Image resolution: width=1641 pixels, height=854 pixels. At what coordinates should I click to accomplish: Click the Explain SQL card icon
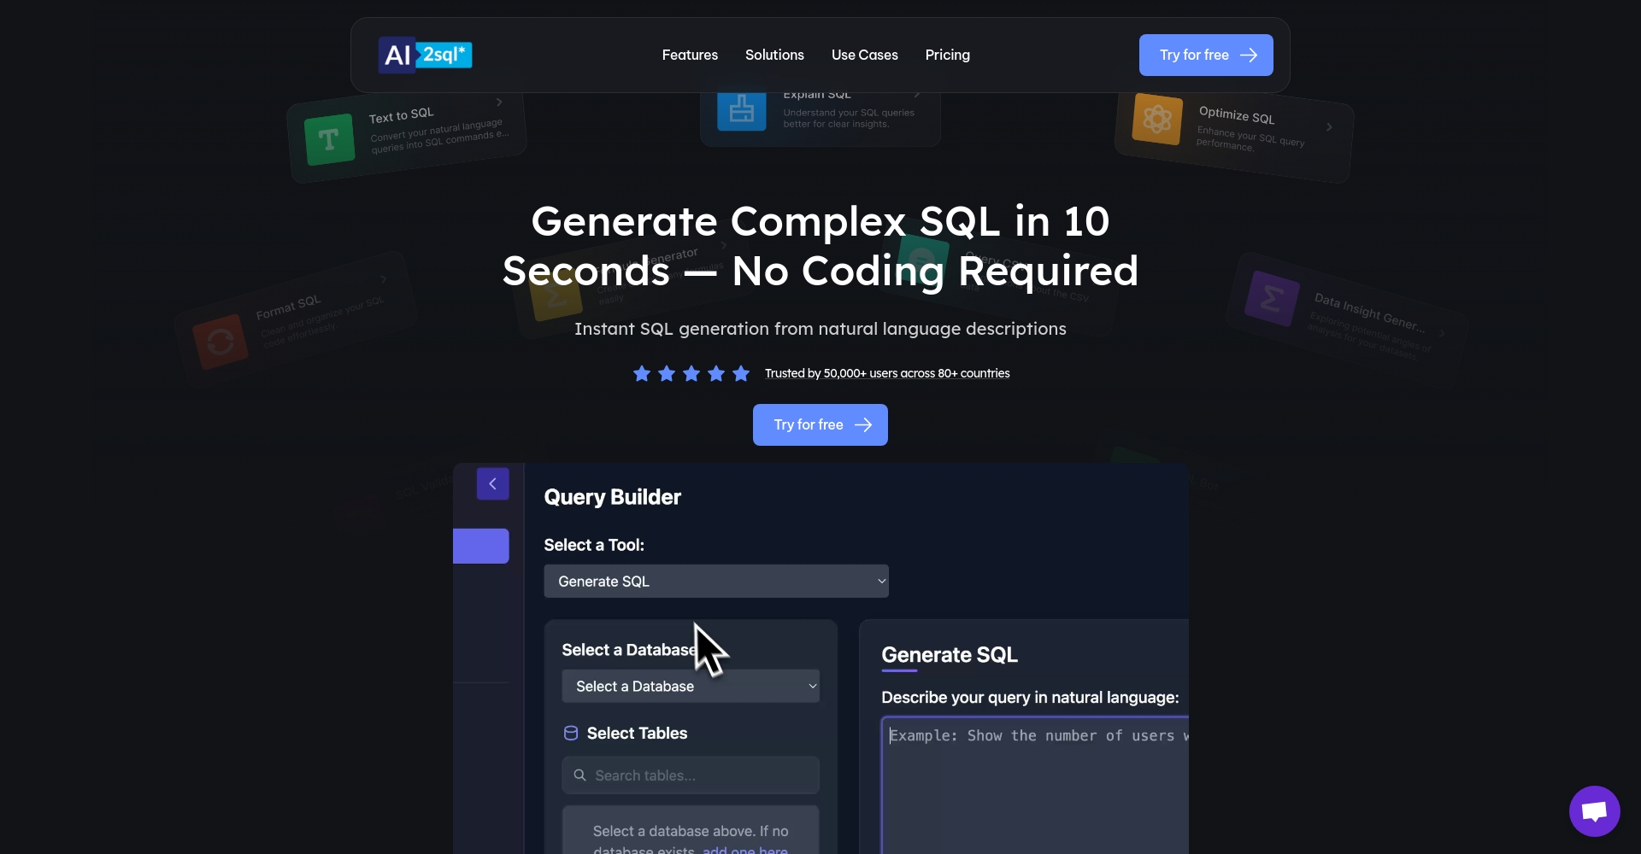coord(741,109)
